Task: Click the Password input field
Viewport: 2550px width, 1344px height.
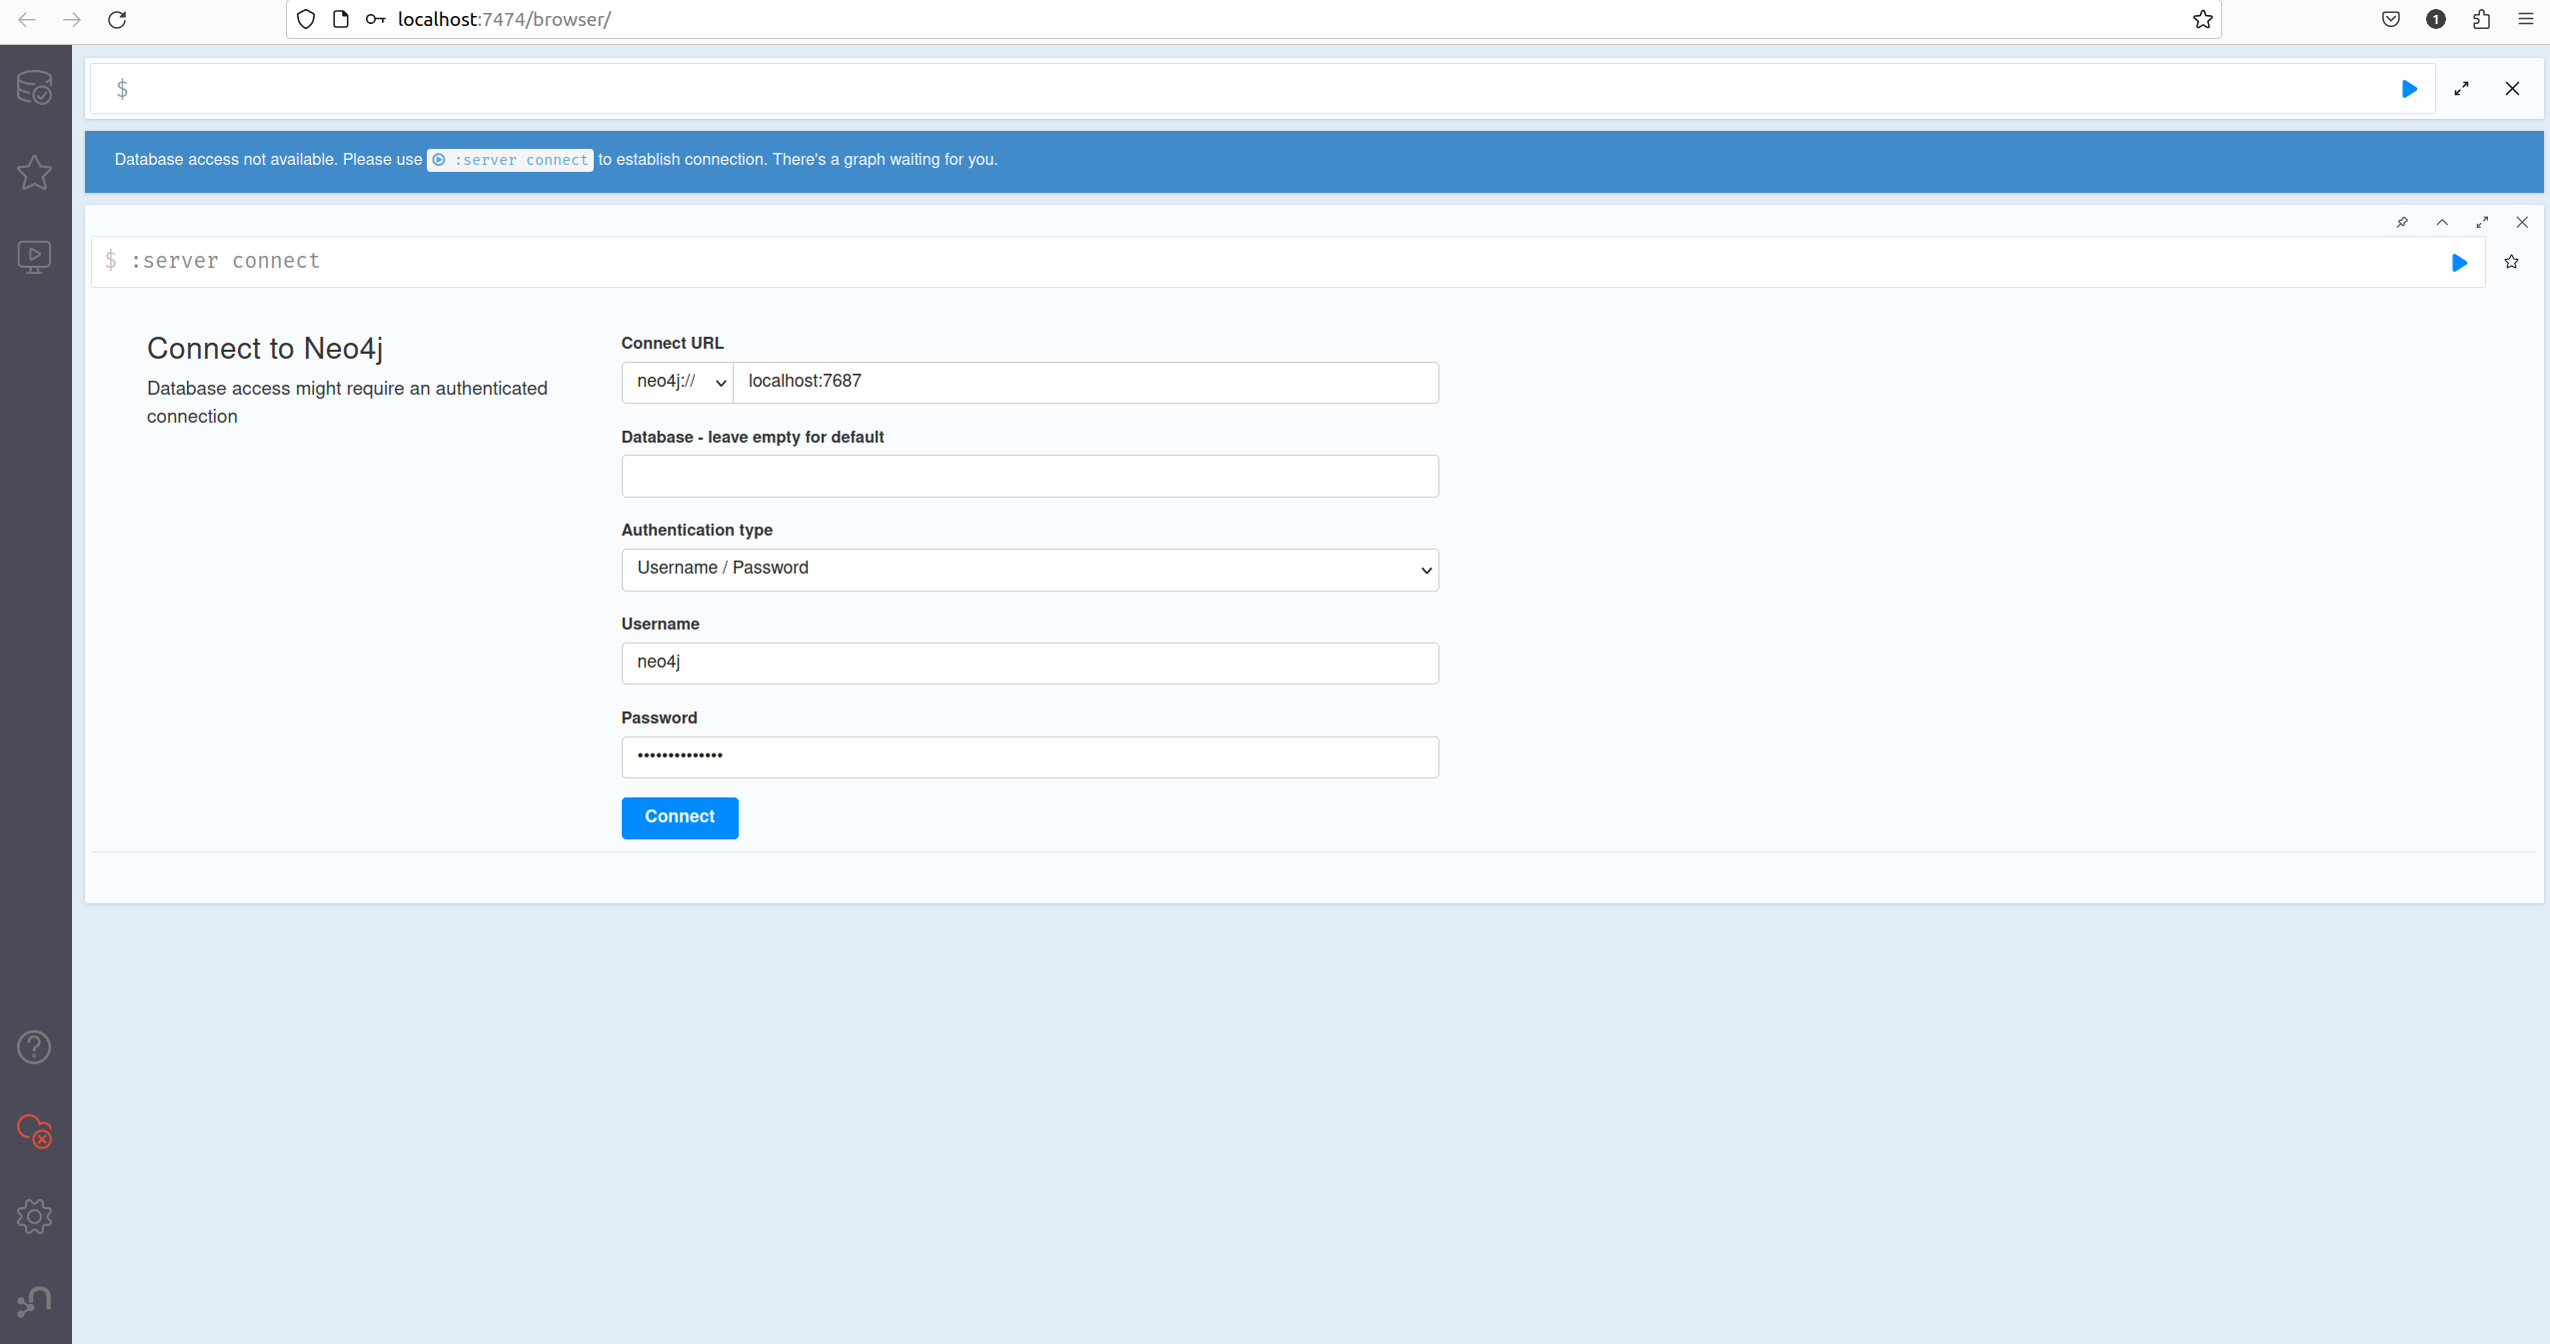Action: (1030, 756)
